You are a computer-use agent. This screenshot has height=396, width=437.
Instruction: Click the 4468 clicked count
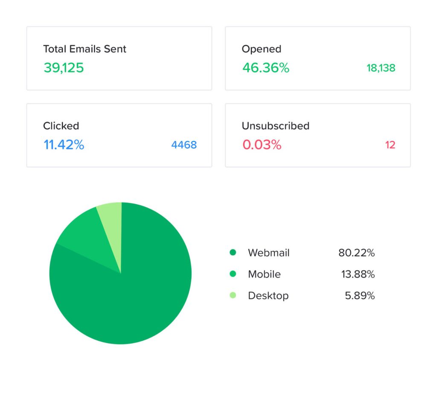(x=184, y=145)
